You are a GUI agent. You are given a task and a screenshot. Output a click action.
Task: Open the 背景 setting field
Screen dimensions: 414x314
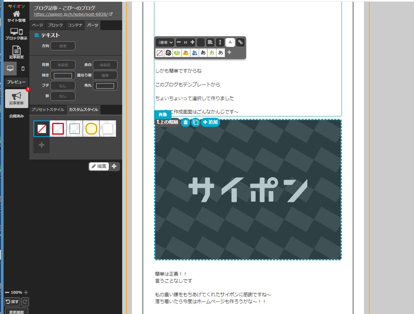(63, 65)
